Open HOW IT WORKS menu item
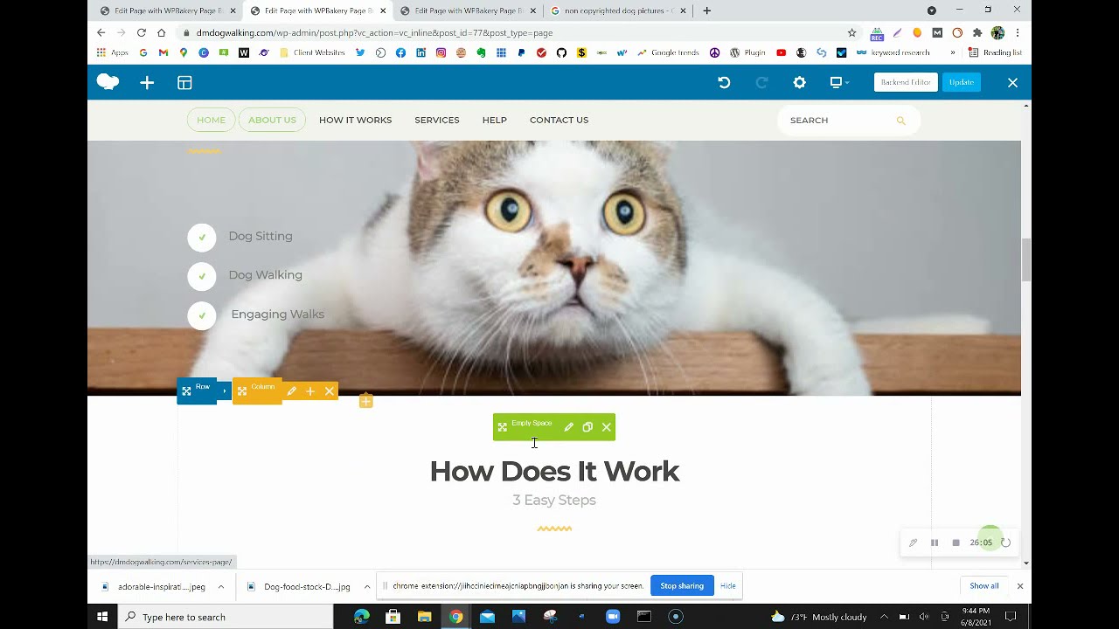 355,120
